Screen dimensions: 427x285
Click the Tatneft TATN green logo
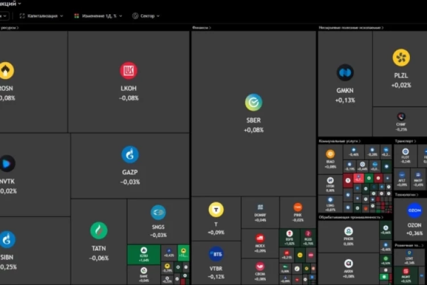(x=99, y=230)
